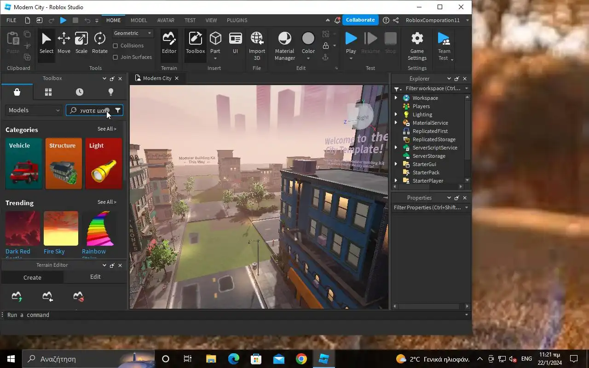The height and width of the screenshot is (368, 589).
Task: Click the Terrain Import icon
Action: pyautogui.click(x=47, y=297)
